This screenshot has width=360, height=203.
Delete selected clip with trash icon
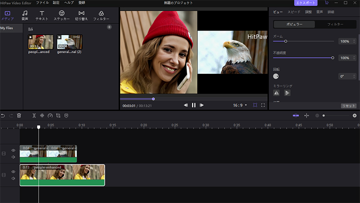[x=19, y=116]
